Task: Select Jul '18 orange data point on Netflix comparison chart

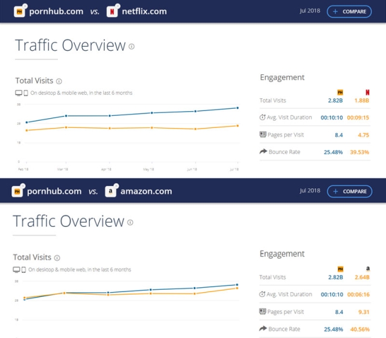Action: tap(238, 126)
